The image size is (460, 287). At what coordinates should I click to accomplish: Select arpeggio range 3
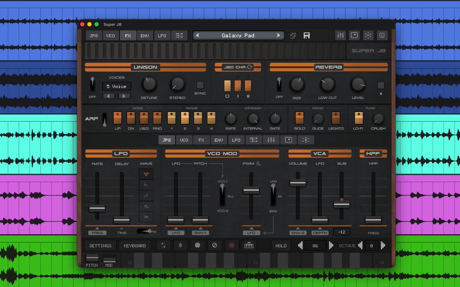(x=198, y=118)
